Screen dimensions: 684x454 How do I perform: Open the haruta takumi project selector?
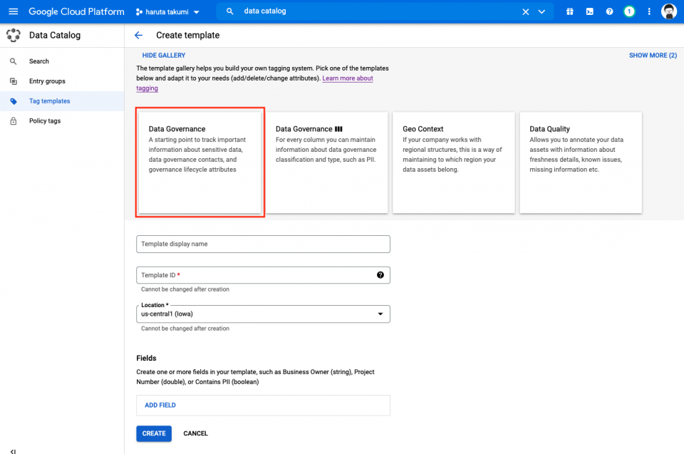click(168, 11)
